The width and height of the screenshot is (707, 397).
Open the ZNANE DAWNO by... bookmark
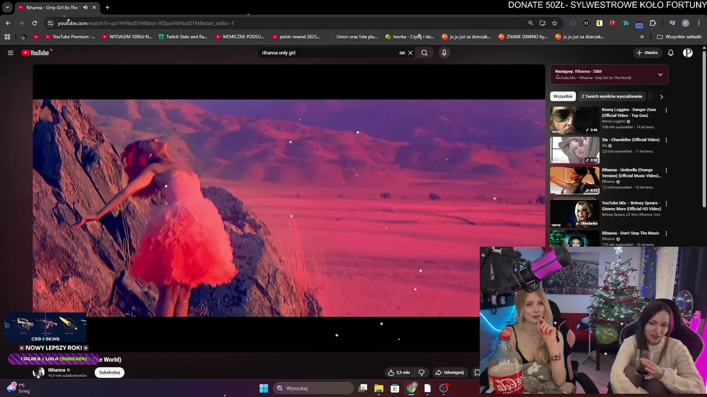[x=524, y=37]
